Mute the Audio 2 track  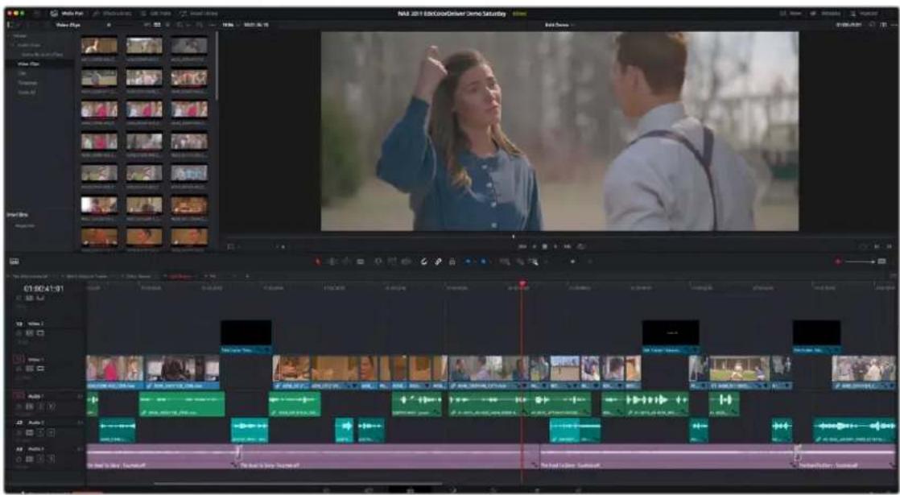point(52,432)
